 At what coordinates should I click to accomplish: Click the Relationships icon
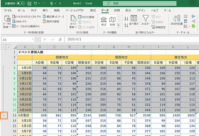pyautogui.click(x=193, y=21)
